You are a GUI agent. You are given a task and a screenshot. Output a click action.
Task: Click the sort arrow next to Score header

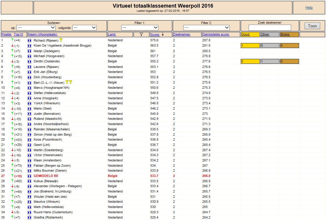click(x=163, y=34)
